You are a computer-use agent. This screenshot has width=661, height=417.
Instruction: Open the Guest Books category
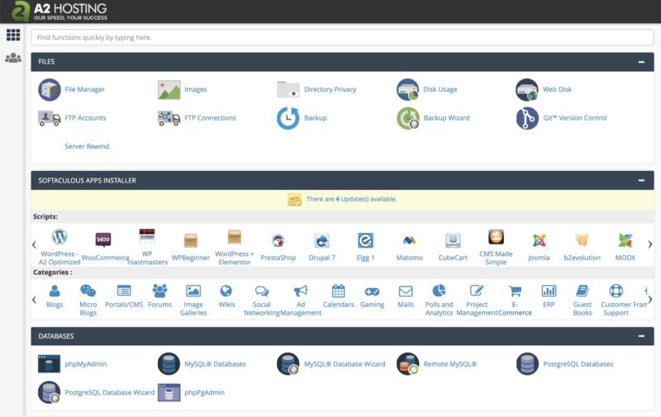click(x=583, y=300)
